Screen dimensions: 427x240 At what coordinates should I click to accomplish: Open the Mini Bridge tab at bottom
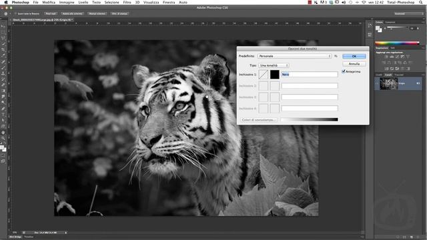point(15,237)
